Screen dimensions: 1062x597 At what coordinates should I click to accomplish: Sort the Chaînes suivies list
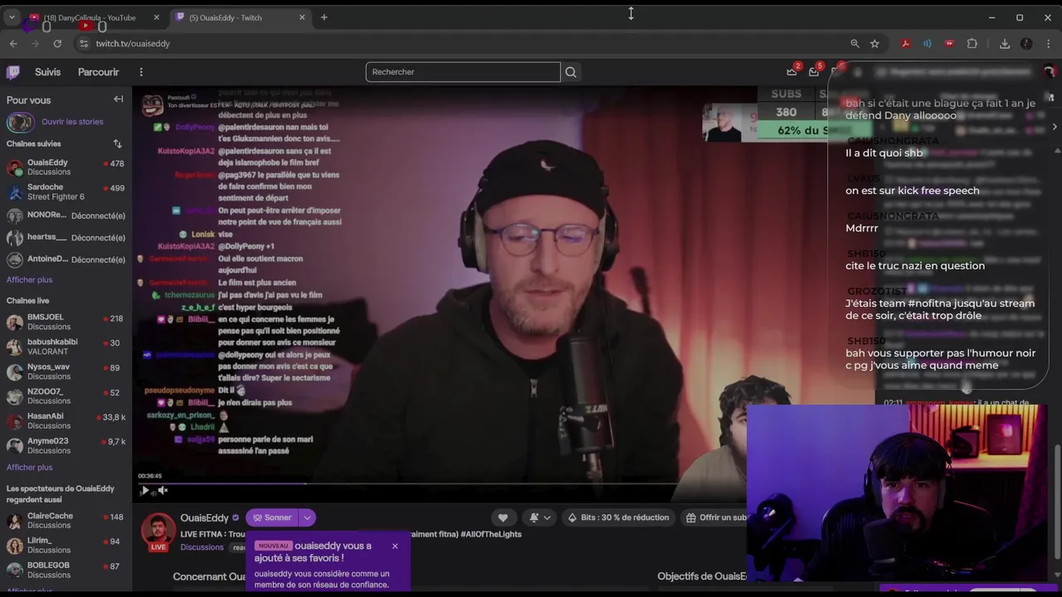(x=117, y=143)
